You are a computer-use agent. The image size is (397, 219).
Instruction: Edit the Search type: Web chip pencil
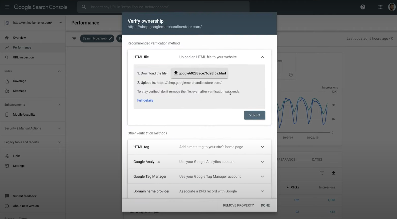(x=110, y=39)
